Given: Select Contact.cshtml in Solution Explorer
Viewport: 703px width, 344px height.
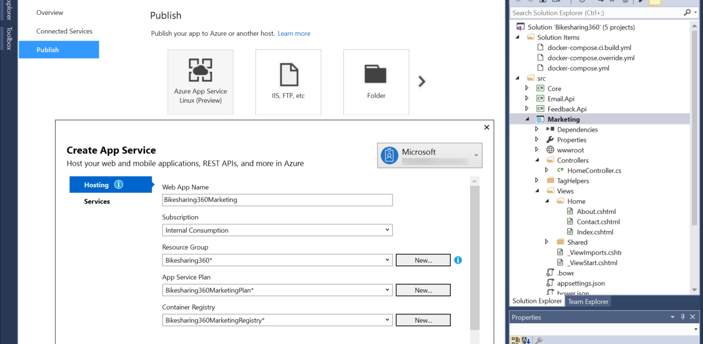Looking at the screenshot, I should coord(598,222).
